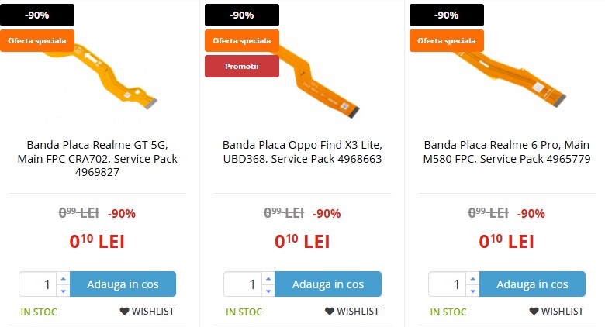This screenshot has width=605, height=327.
Task: Add Realme GT 5G flex to cart
Action: [123, 284]
